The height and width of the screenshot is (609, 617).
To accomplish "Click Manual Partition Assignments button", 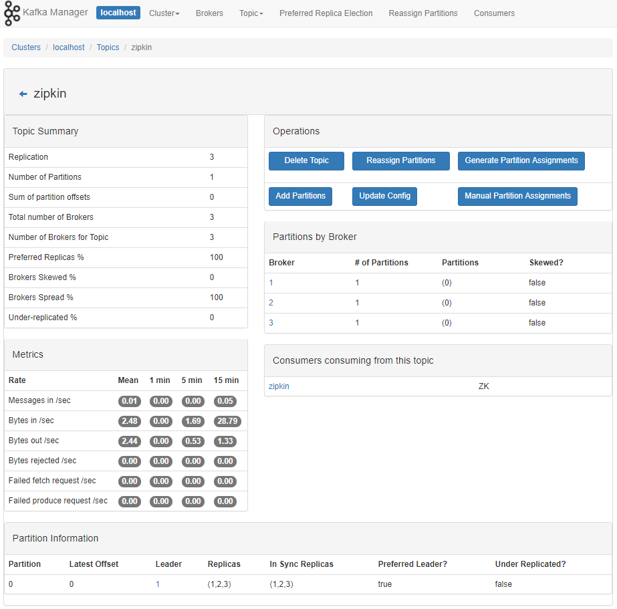I will (x=518, y=197).
